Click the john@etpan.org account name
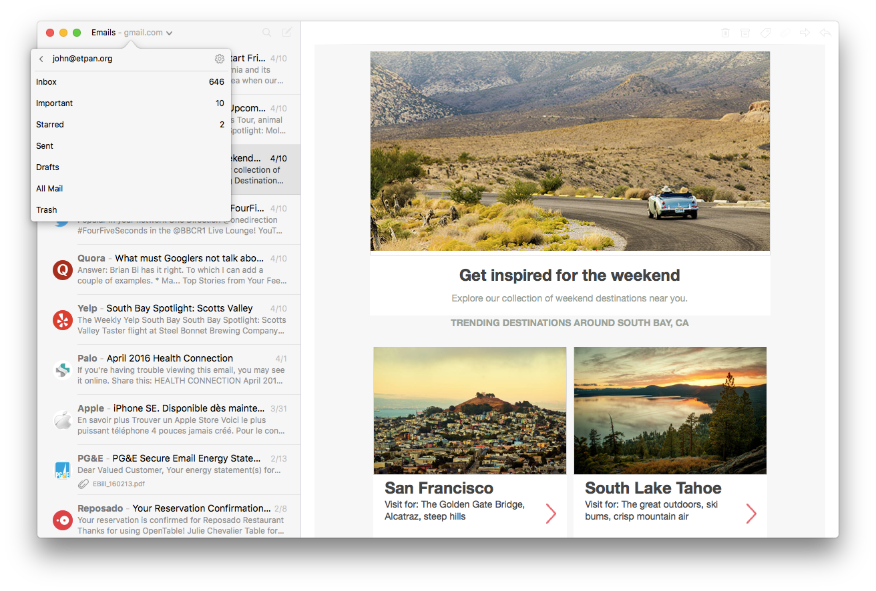This screenshot has height=591, width=876. (x=82, y=59)
